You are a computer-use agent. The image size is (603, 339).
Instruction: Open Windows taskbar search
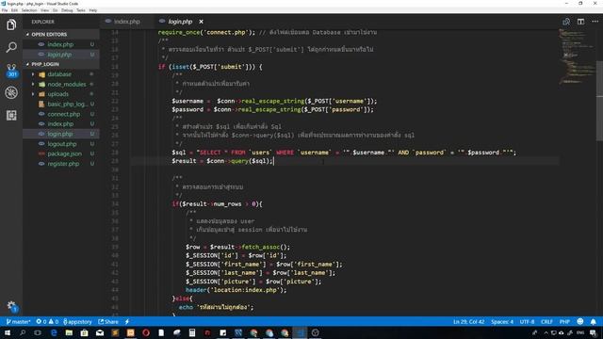point(23,332)
